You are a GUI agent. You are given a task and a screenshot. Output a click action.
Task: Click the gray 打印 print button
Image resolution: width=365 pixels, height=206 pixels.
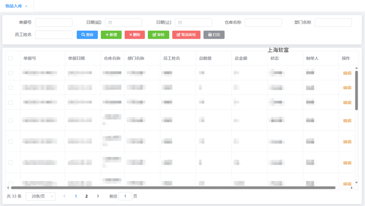(214, 35)
